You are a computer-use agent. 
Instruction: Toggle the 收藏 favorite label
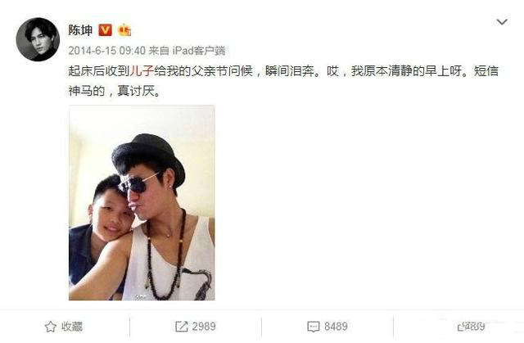point(72,327)
